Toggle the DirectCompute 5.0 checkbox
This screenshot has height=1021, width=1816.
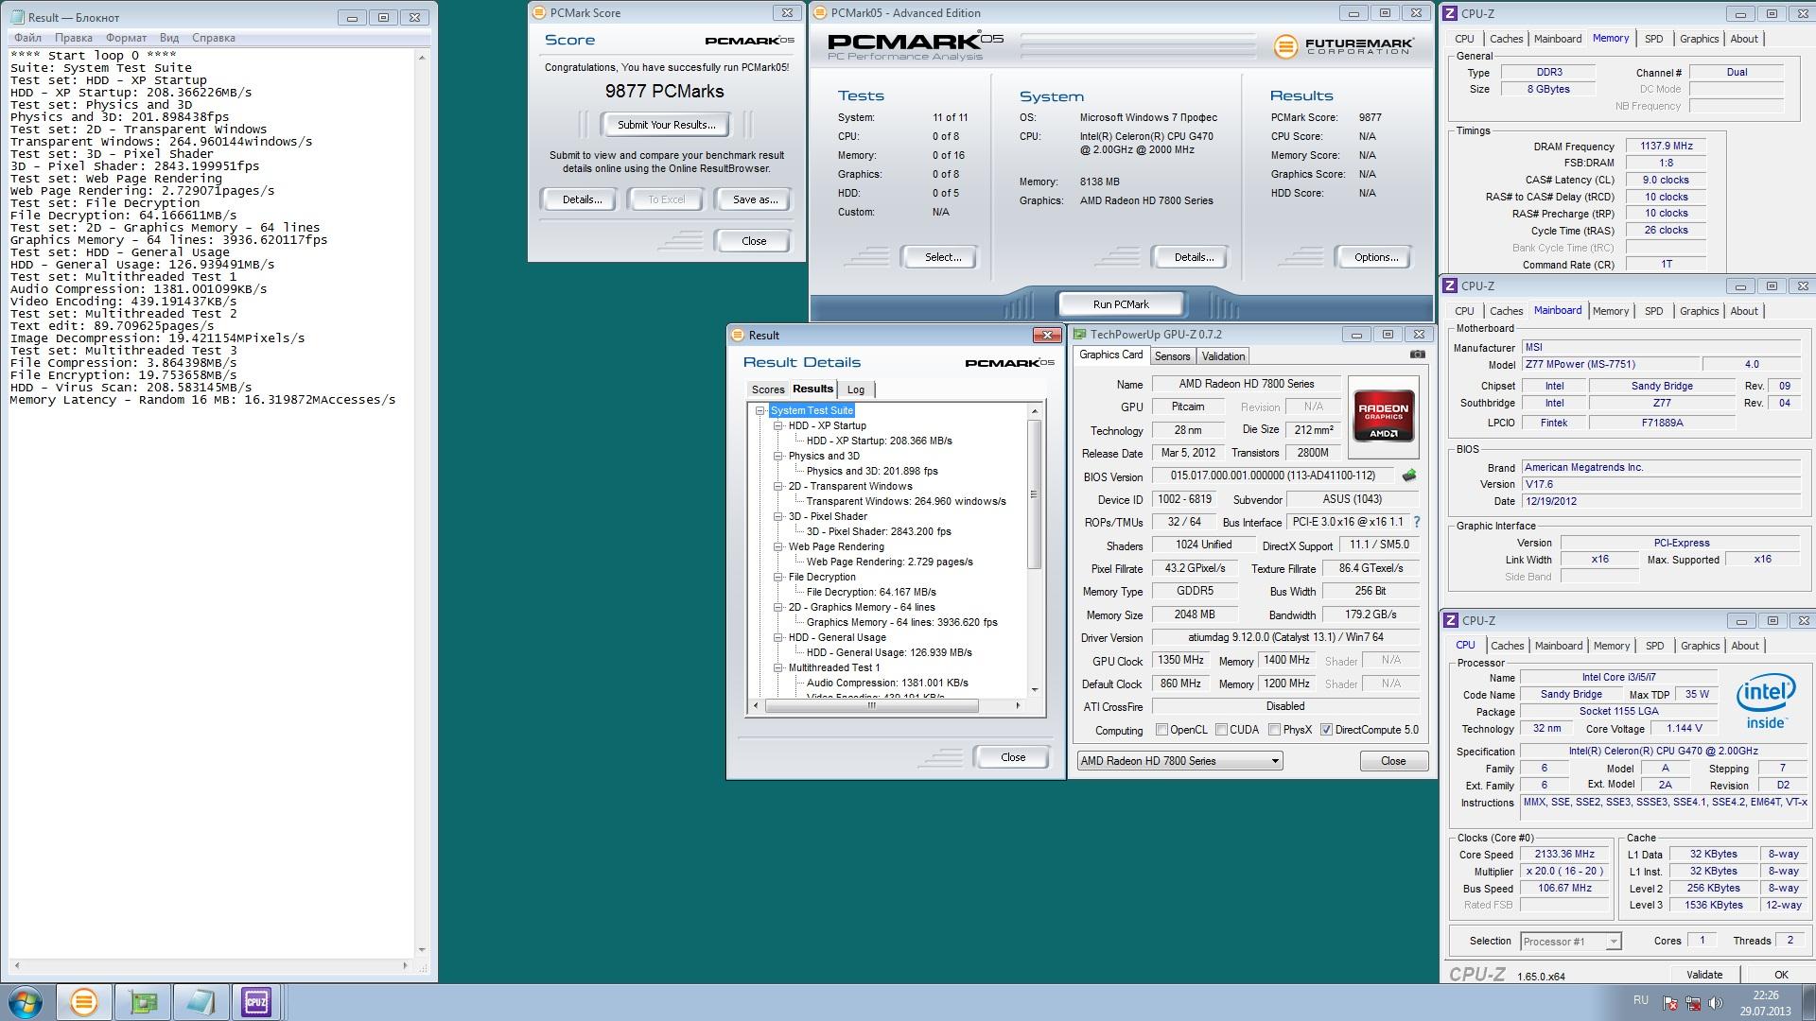click(x=1326, y=730)
